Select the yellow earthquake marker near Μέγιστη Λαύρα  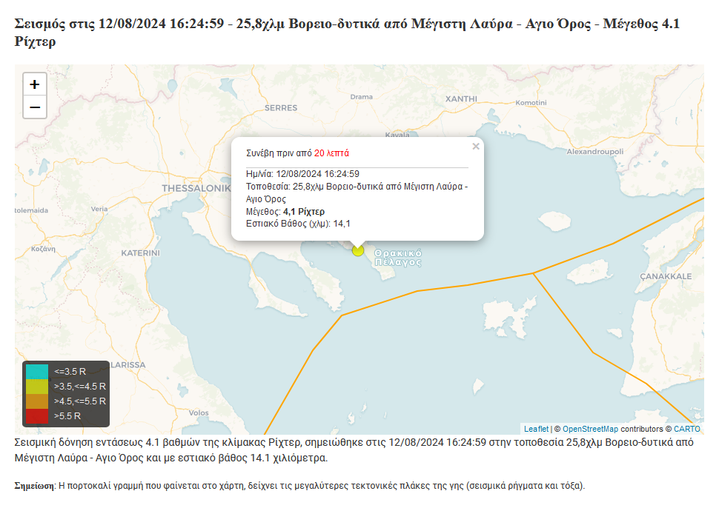tap(357, 250)
